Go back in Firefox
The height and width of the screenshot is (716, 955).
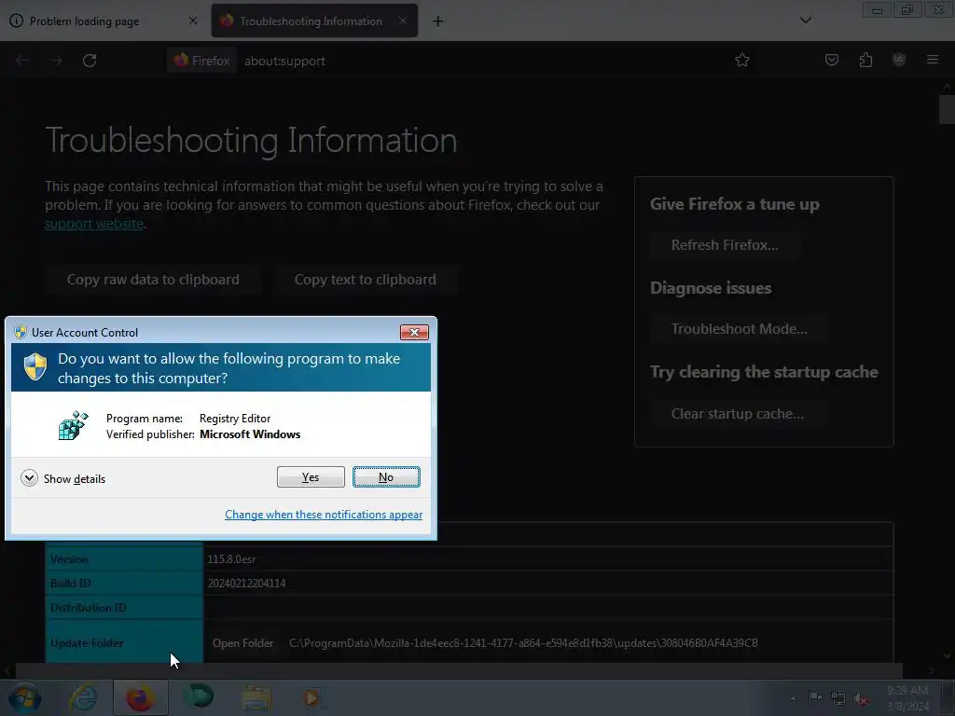click(22, 61)
